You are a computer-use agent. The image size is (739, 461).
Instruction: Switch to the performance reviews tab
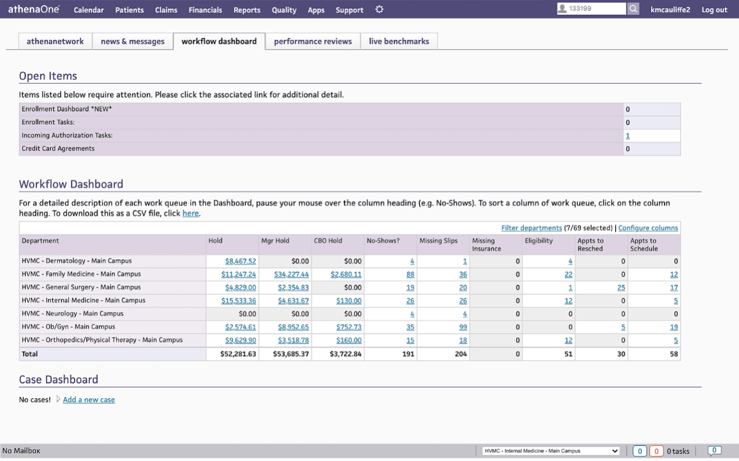pos(313,41)
